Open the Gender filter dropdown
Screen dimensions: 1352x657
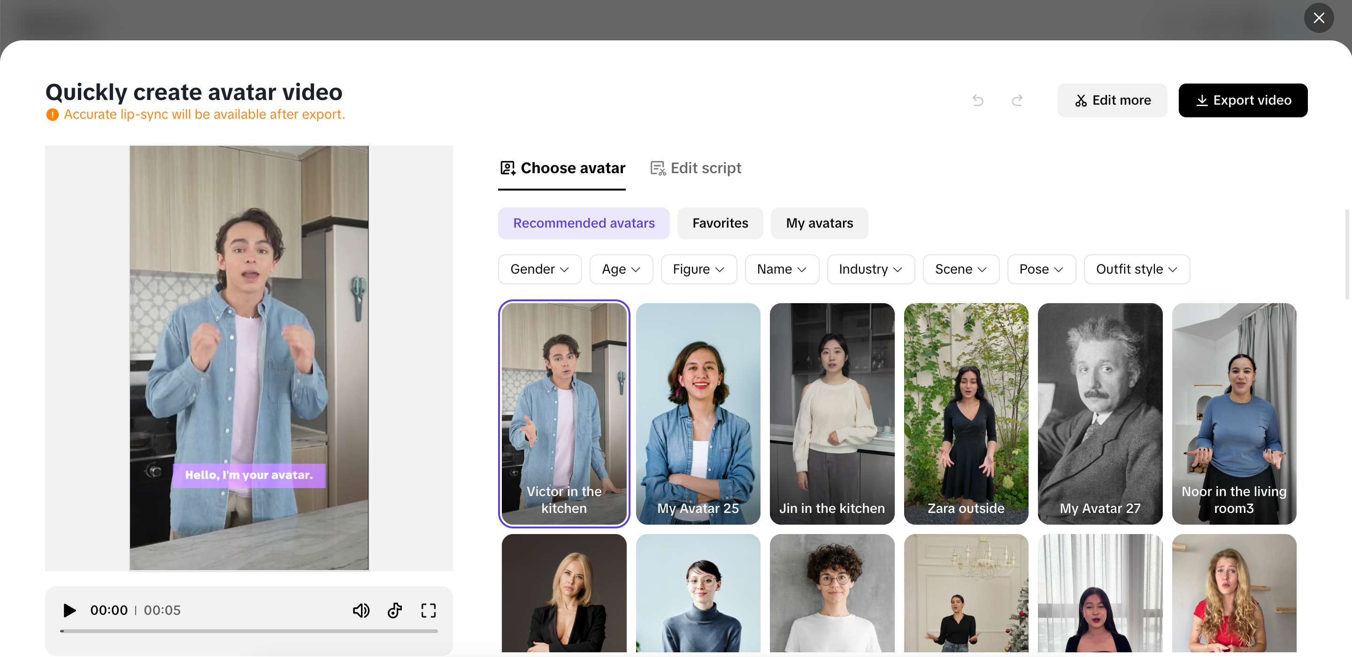tap(539, 269)
